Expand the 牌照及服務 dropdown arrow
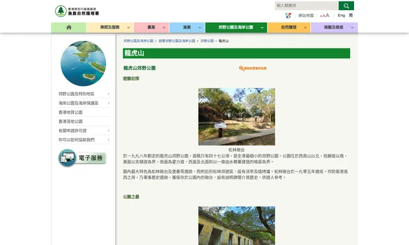The image size is (409, 245). coord(128,27)
